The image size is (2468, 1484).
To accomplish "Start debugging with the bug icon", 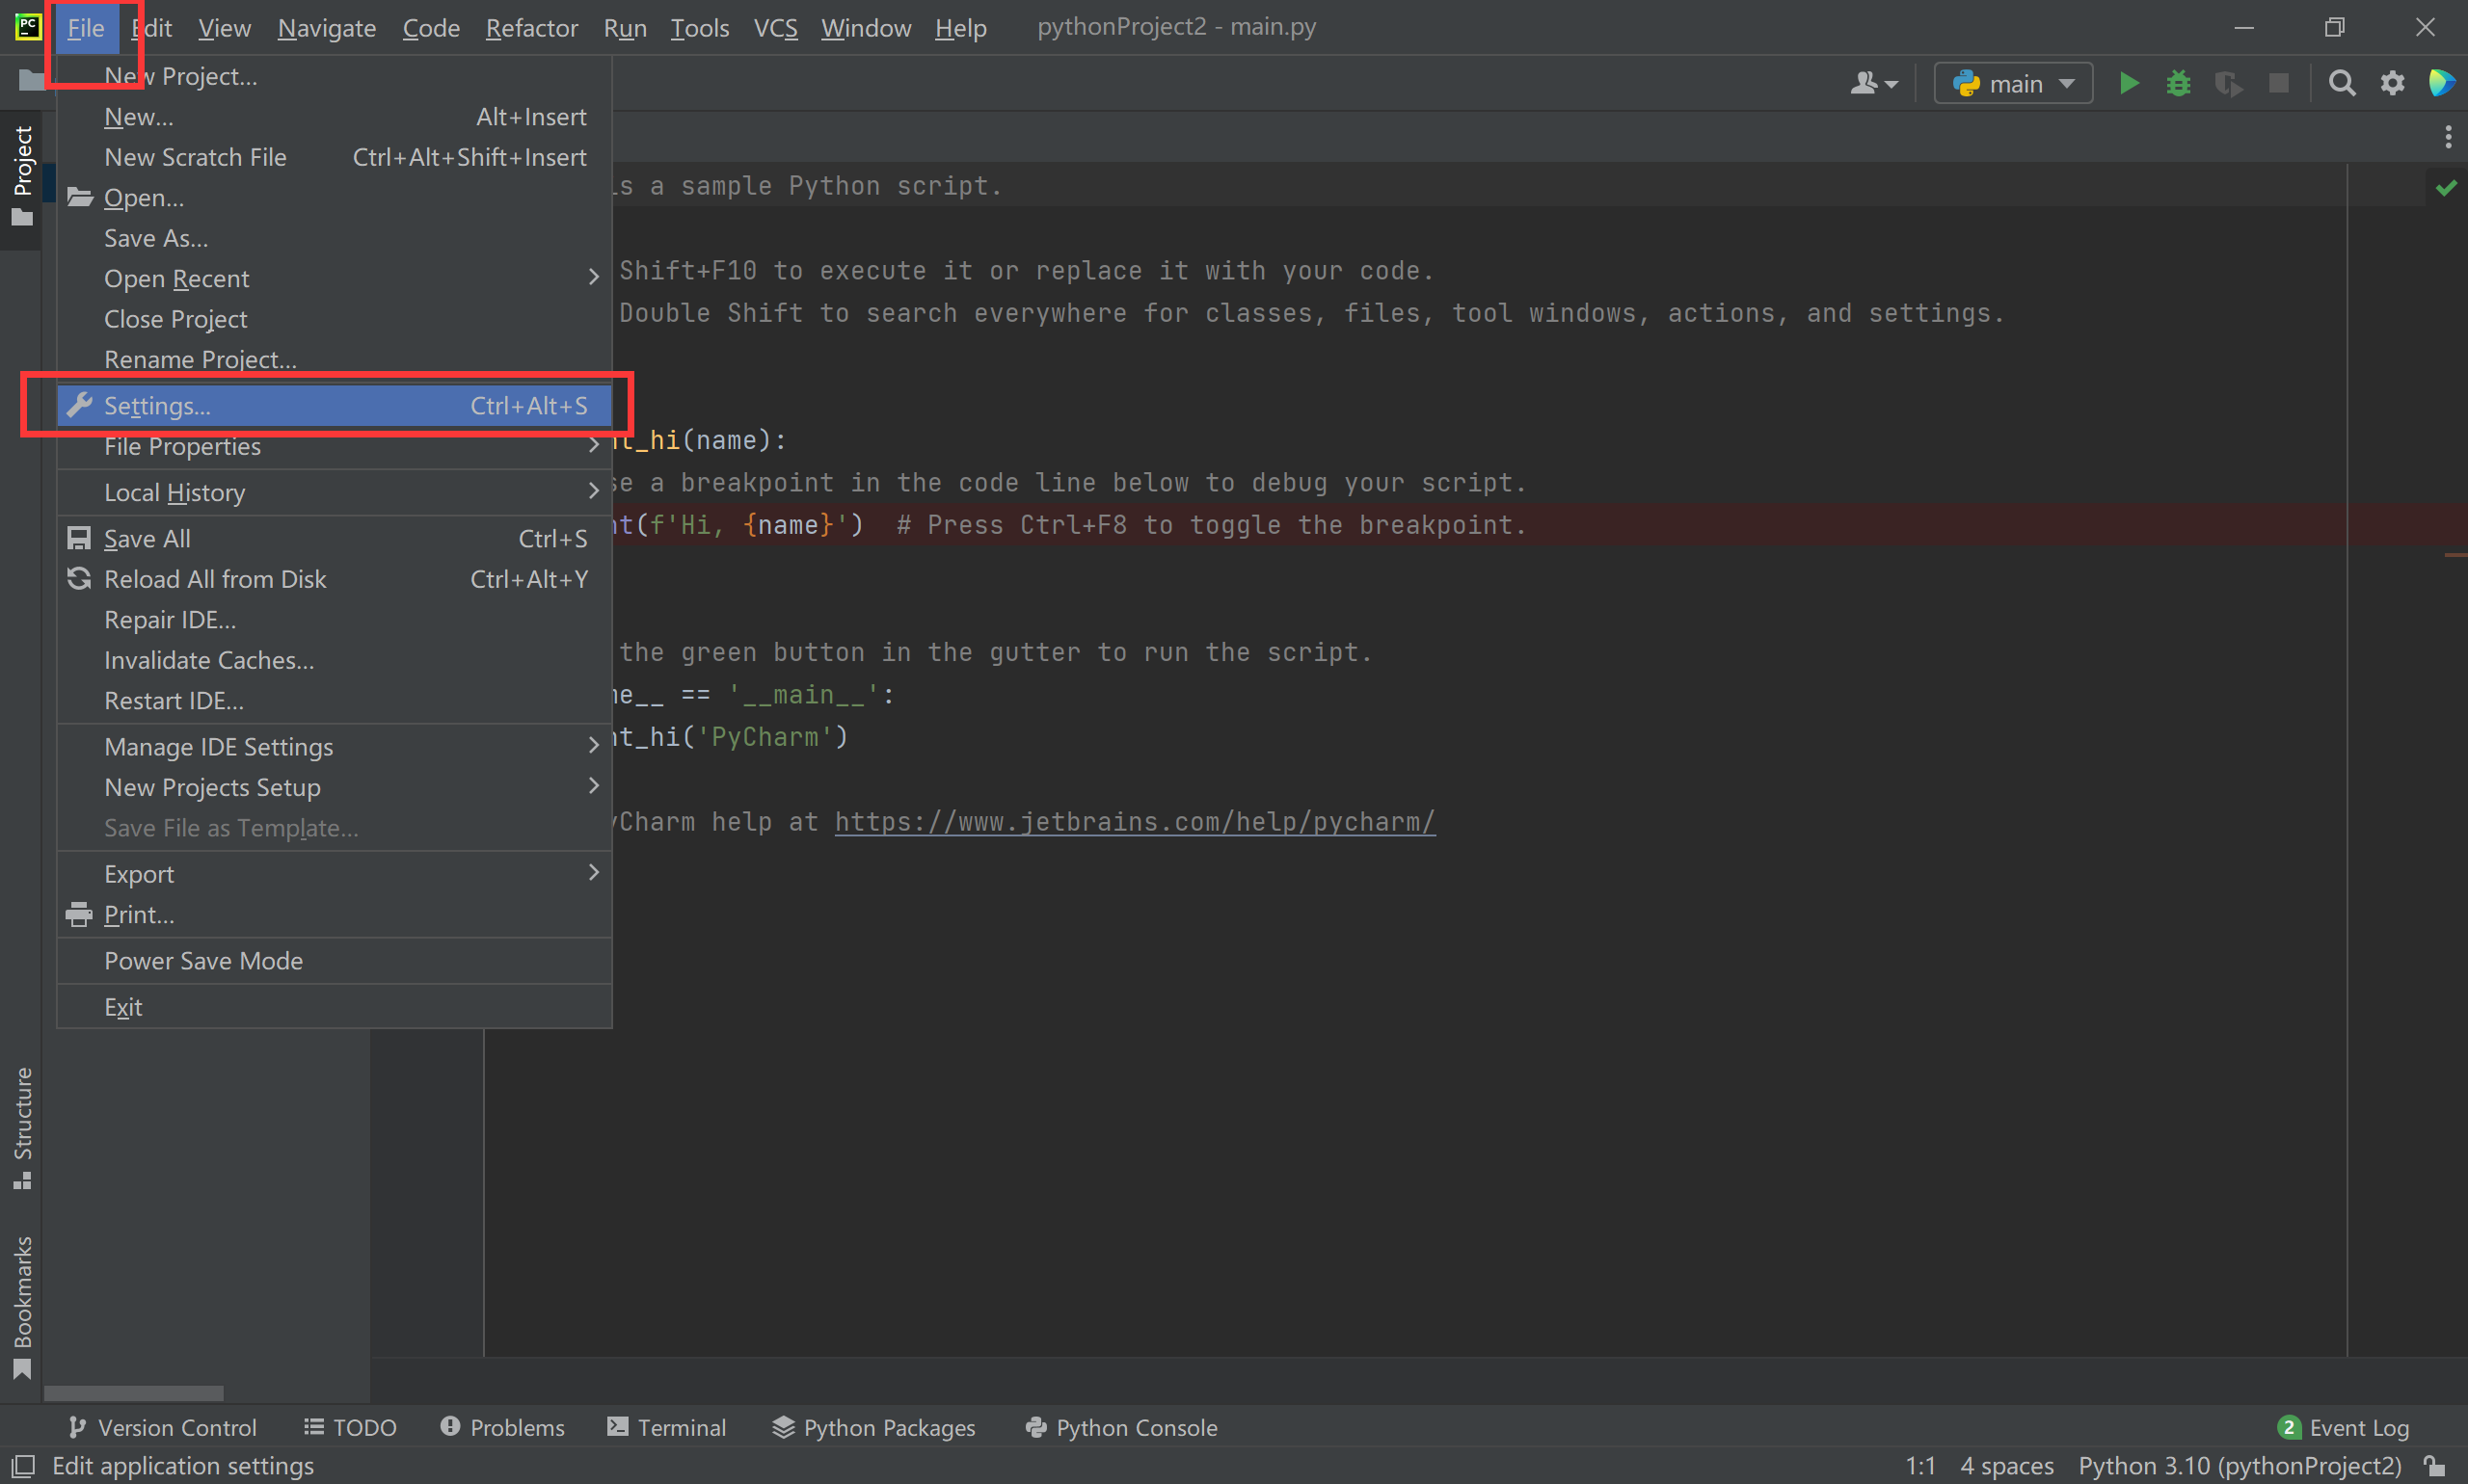I will [2179, 83].
